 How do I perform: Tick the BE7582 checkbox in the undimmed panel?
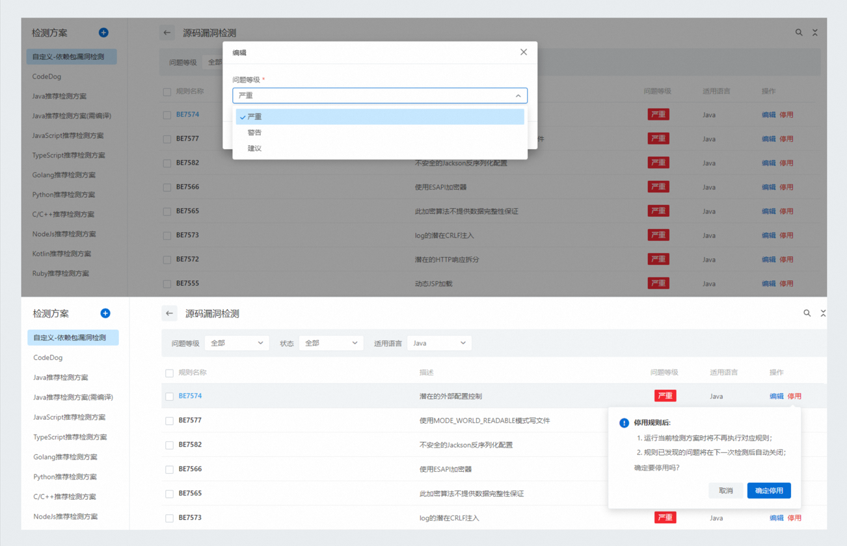tap(169, 445)
